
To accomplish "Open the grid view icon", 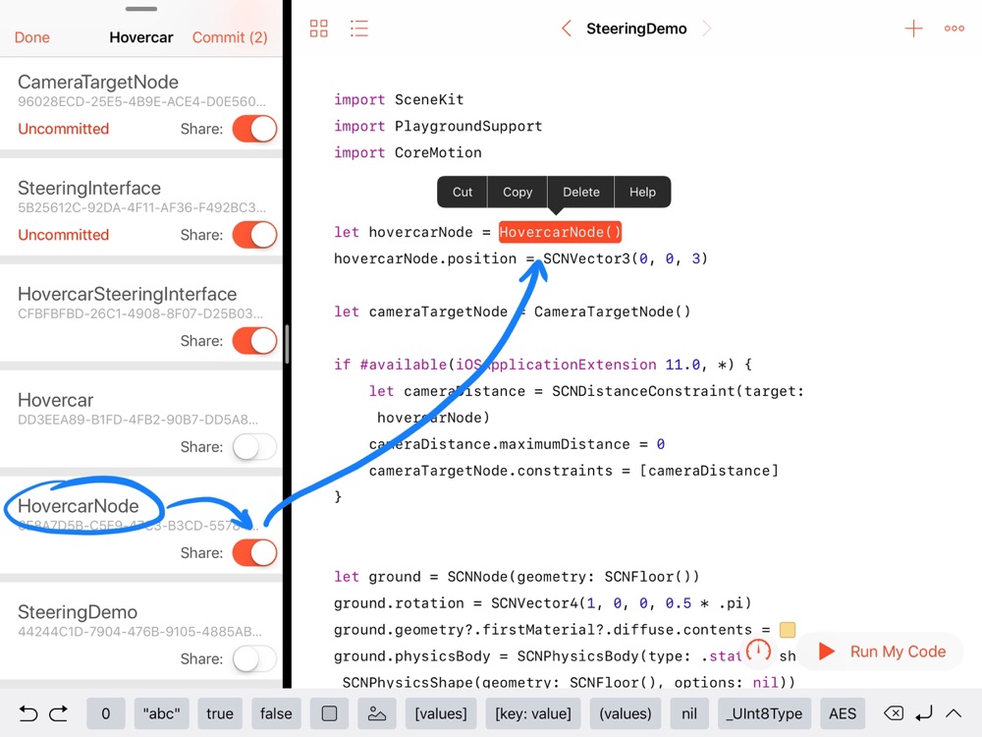I will click(319, 28).
